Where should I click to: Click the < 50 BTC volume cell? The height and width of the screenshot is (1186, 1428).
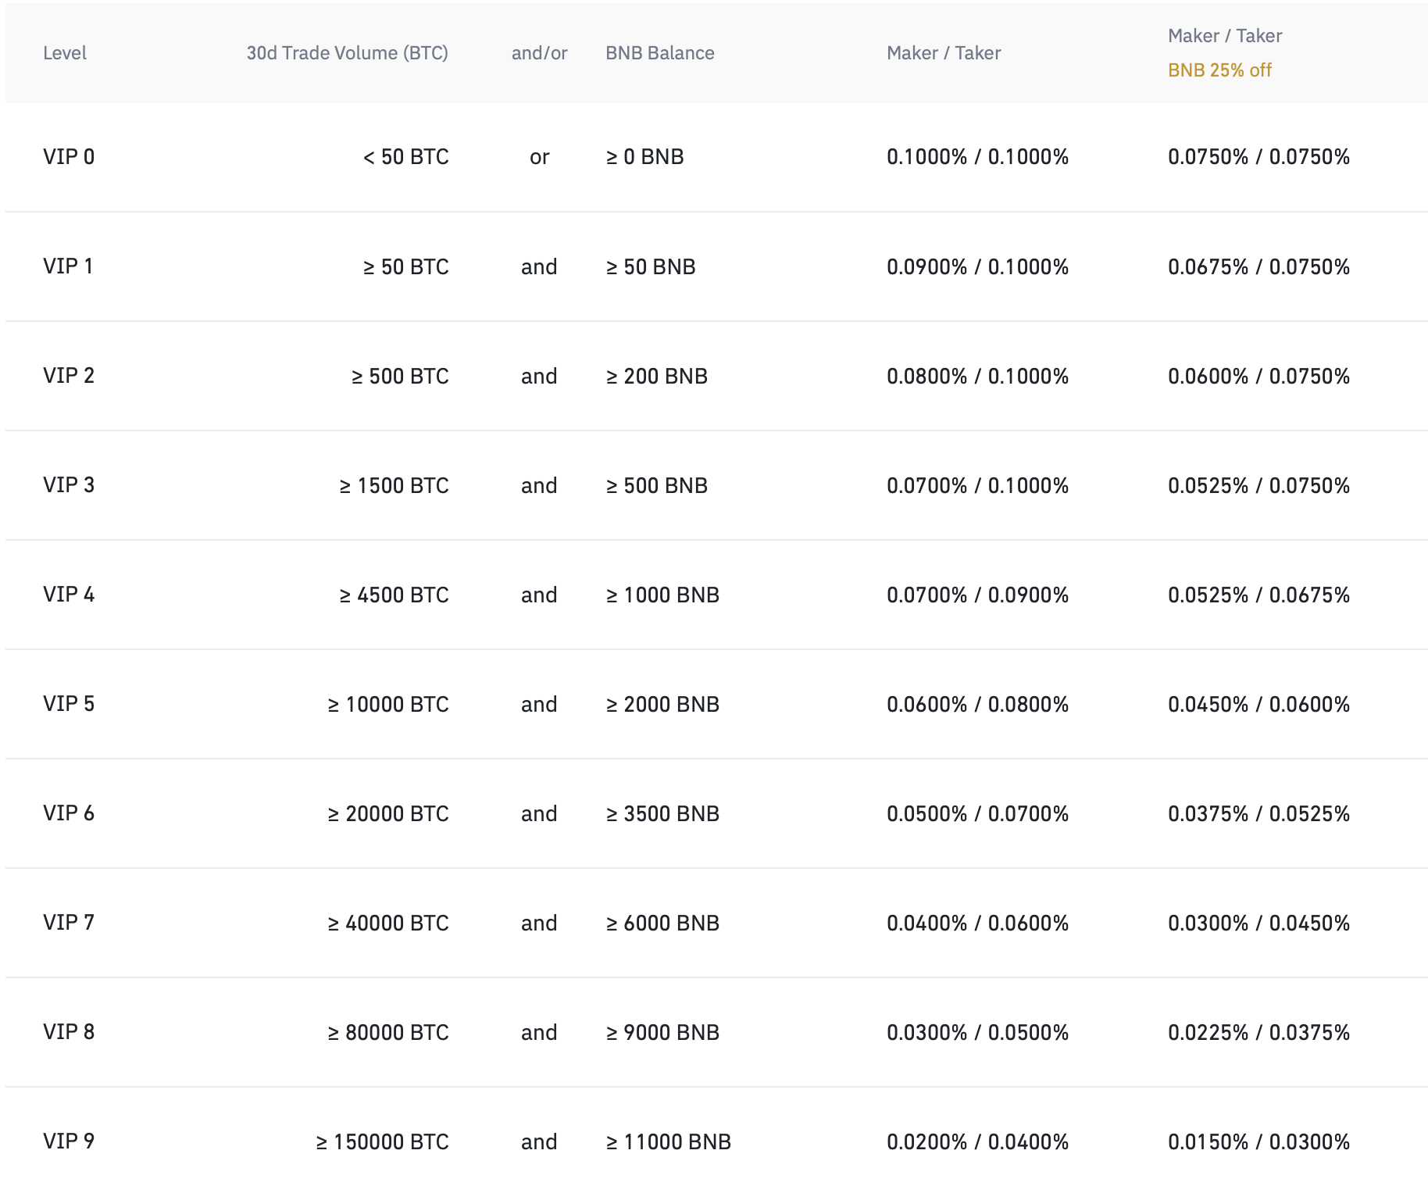click(x=406, y=157)
